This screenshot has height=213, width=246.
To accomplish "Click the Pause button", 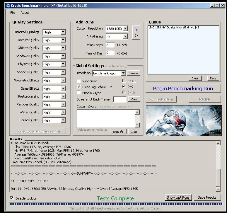I will [x=205, y=99].
